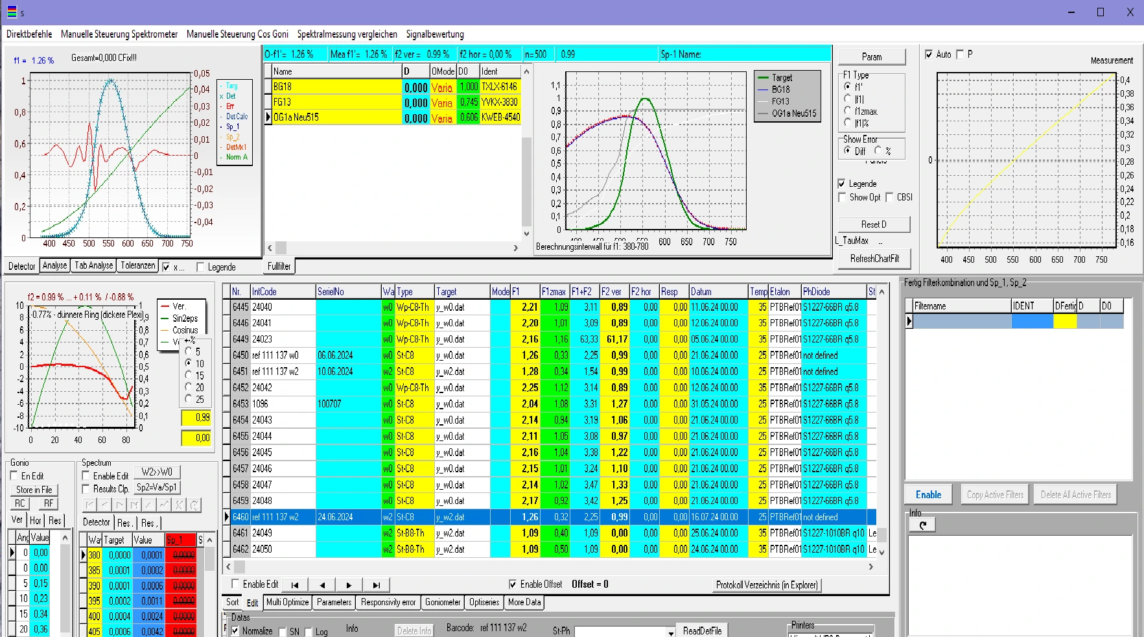The image size is (1144, 637).
Task: Jump to last row of measurement table
Action: [377, 584]
